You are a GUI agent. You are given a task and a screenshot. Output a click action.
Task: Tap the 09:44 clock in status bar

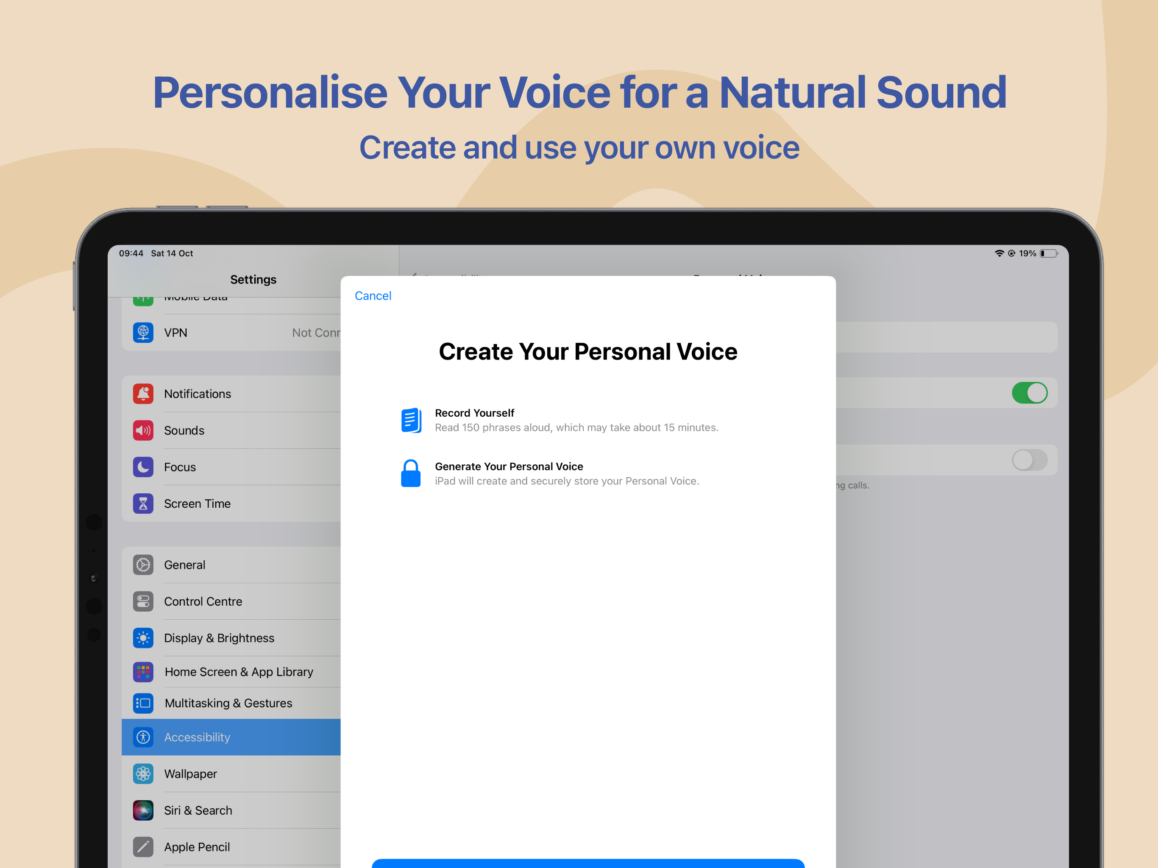click(131, 253)
